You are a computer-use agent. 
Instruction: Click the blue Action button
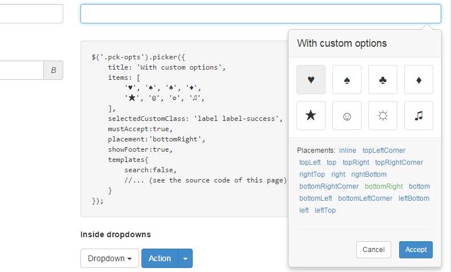click(160, 258)
